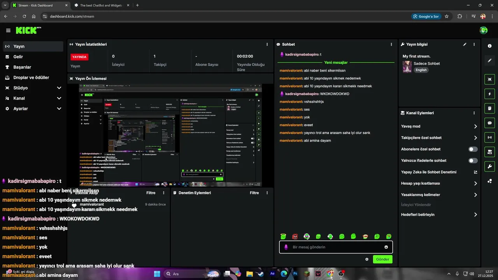Image resolution: width=498 pixels, height=280 pixels.
Task: Open chat settings gear next to Gönder
Action: pyautogui.click(x=366, y=259)
